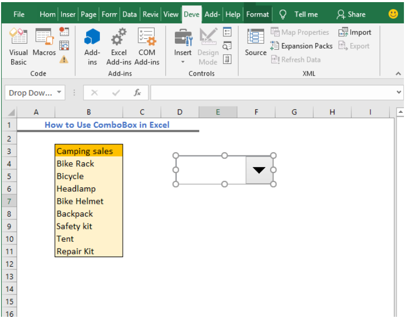Viewport: 405px width, 320px height.
Task: Click the Macros icon
Action: tap(44, 46)
